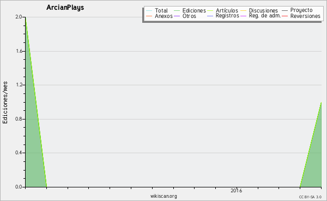Click the Registros legend label
This screenshot has width=327, height=201.
click(227, 16)
